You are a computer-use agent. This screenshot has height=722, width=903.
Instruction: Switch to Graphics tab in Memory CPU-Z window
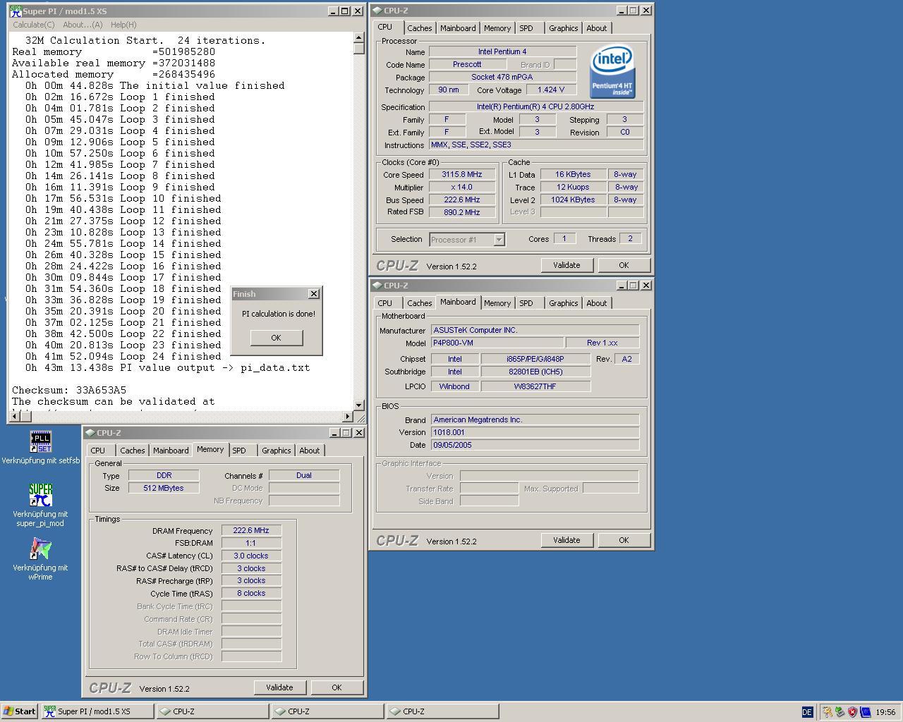click(276, 451)
